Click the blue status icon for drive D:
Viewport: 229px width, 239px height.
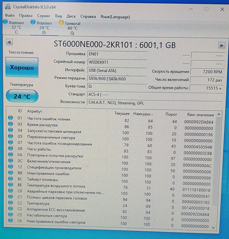click(x=33, y=22)
